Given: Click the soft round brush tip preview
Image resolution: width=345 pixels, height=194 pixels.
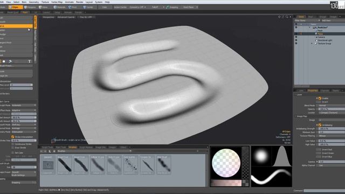Looking at the screenshot, I should 261,156.
